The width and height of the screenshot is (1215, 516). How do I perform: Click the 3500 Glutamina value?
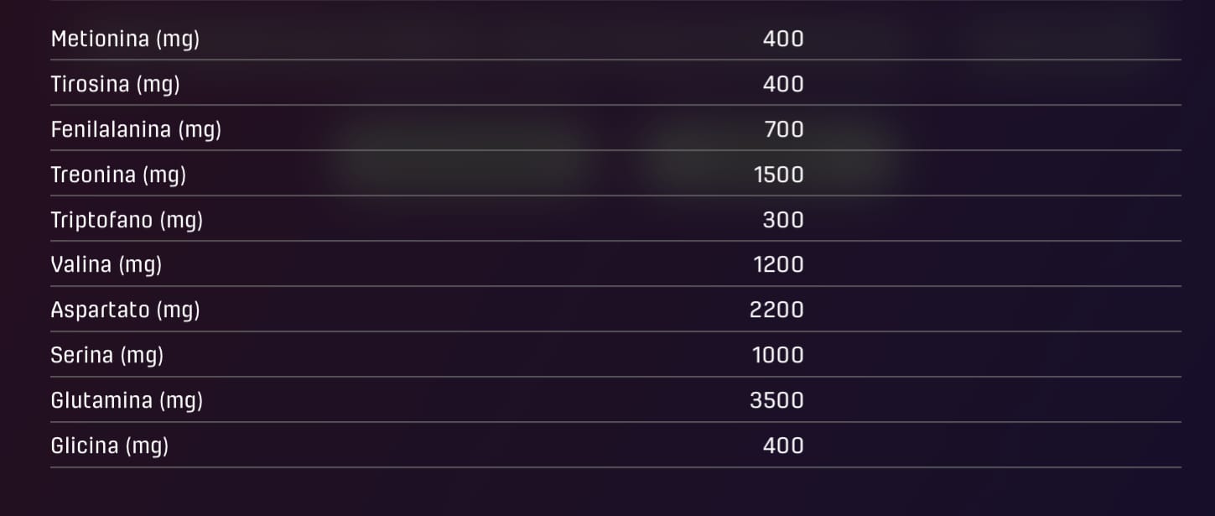tap(776, 401)
